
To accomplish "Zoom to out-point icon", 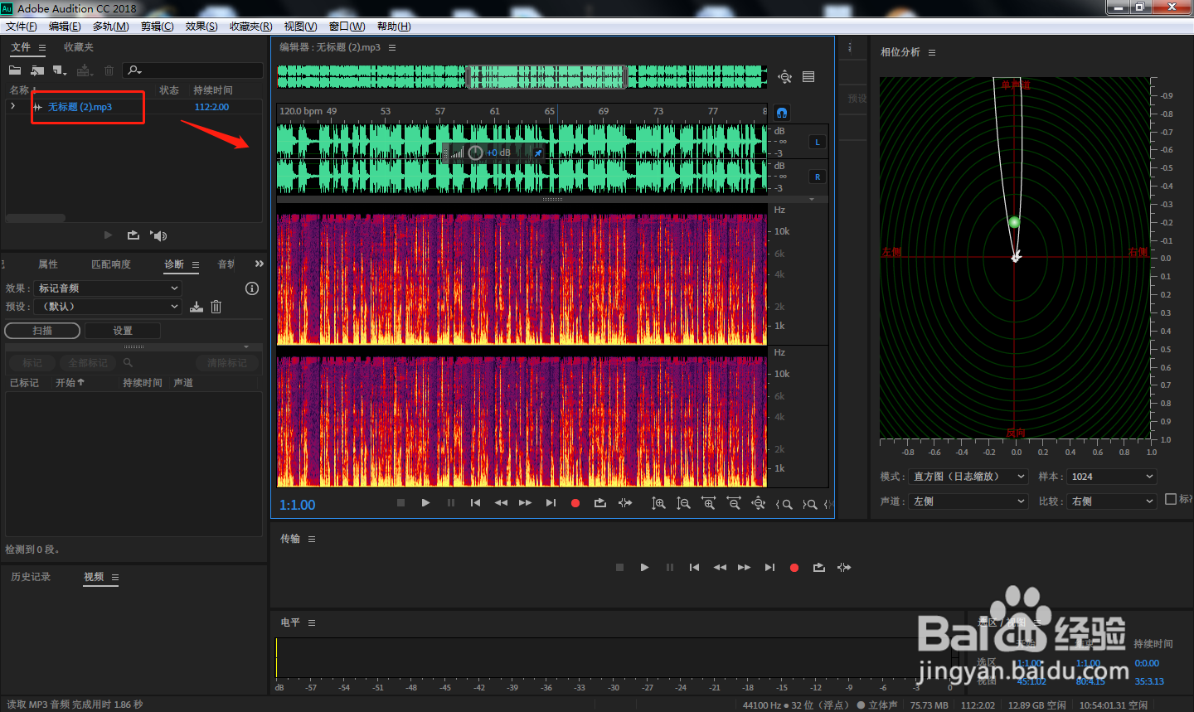I will (809, 504).
